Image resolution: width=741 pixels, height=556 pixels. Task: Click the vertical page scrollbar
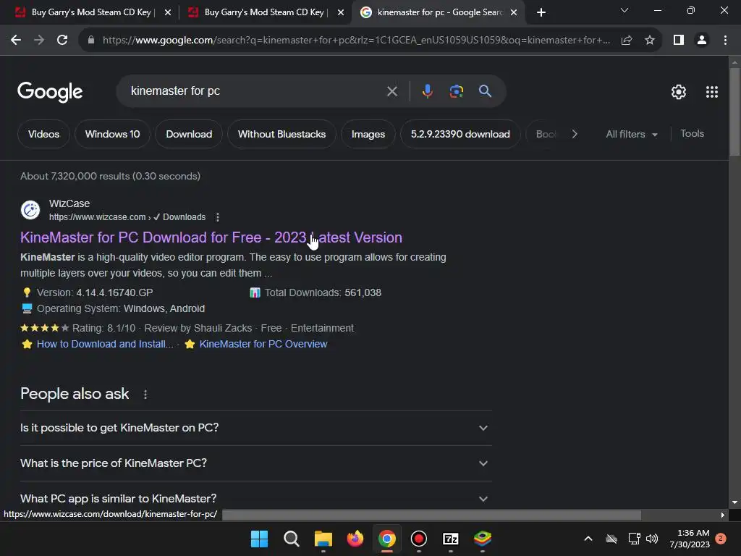click(735, 111)
